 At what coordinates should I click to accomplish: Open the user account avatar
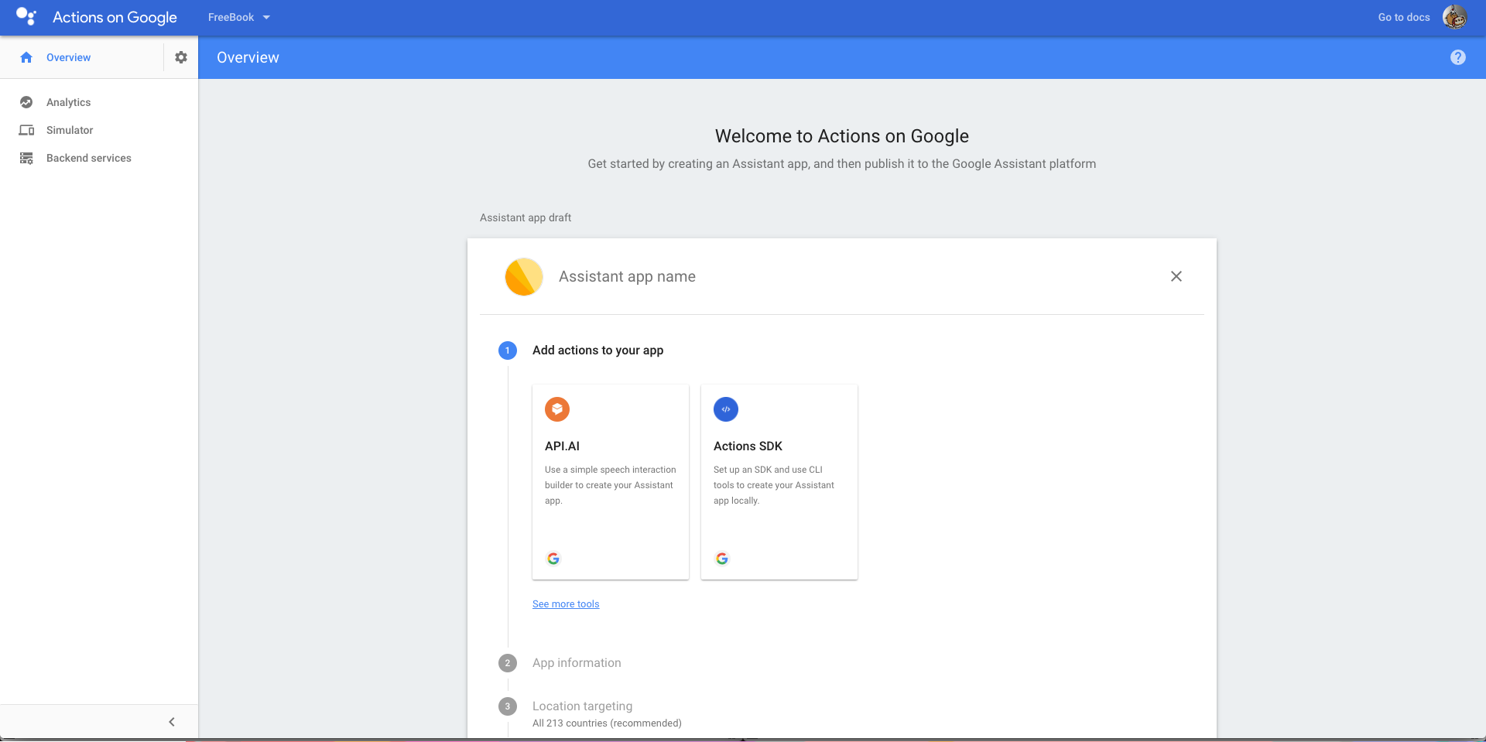click(1455, 17)
